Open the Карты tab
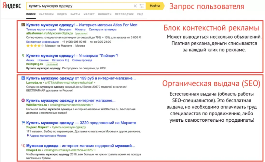 [x=75, y=14]
